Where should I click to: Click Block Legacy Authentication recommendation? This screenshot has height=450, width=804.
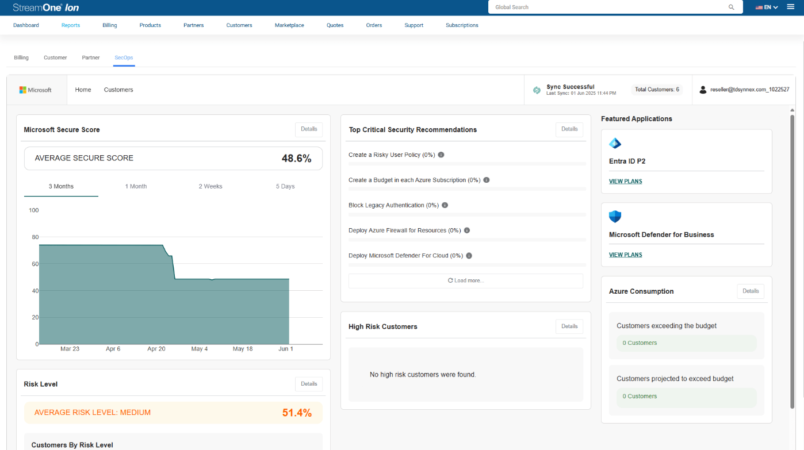click(394, 205)
